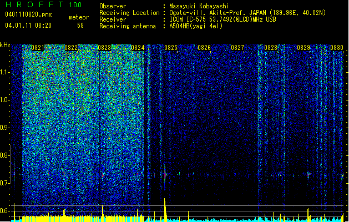Click the 0.9 kHz axis label

[x=5, y=128]
